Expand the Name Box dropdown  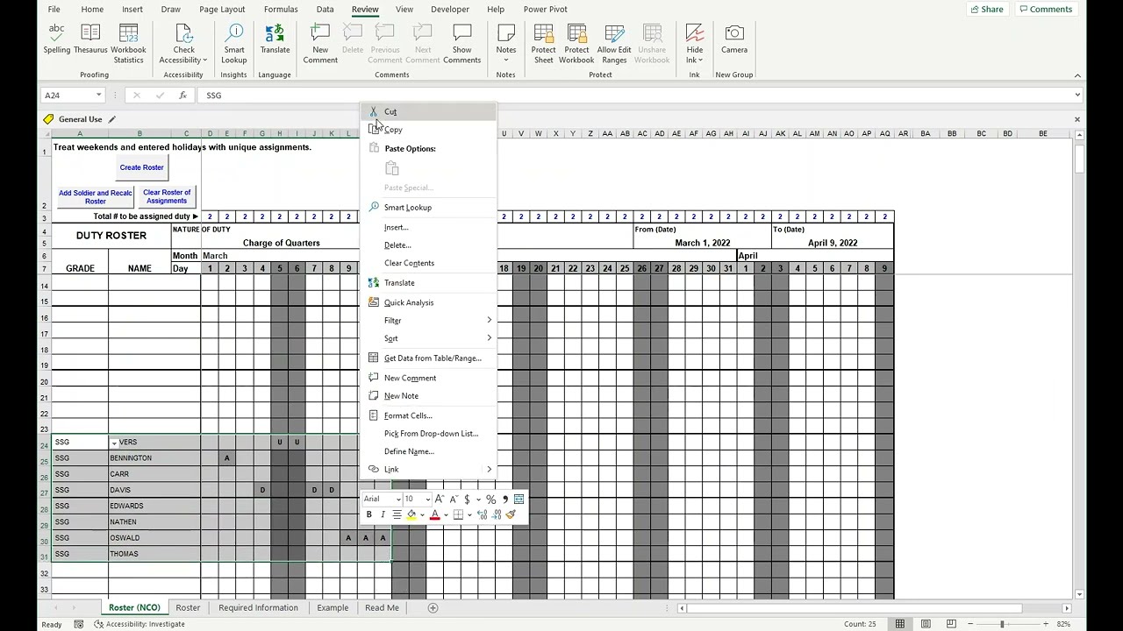click(98, 95)
